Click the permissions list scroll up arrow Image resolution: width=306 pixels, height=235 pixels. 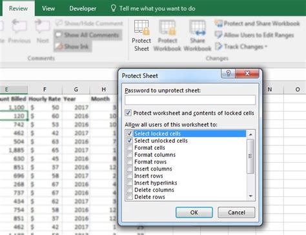click(250, 134)
